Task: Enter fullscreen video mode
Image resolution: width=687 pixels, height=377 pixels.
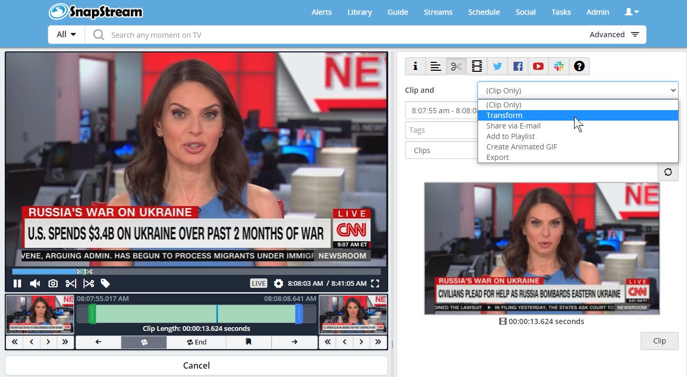Action: tap(375, 284)
